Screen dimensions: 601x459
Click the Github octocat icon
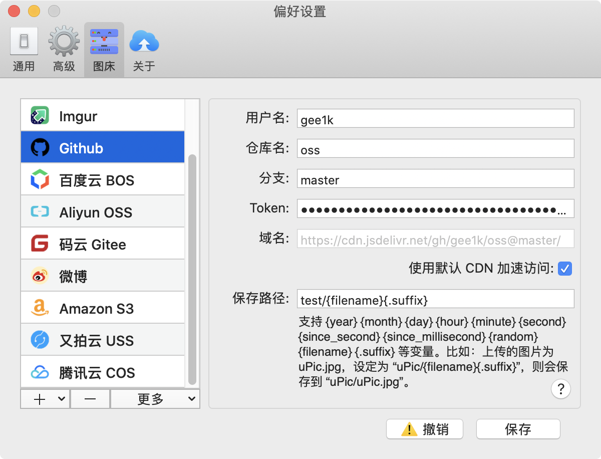point(40,148)
